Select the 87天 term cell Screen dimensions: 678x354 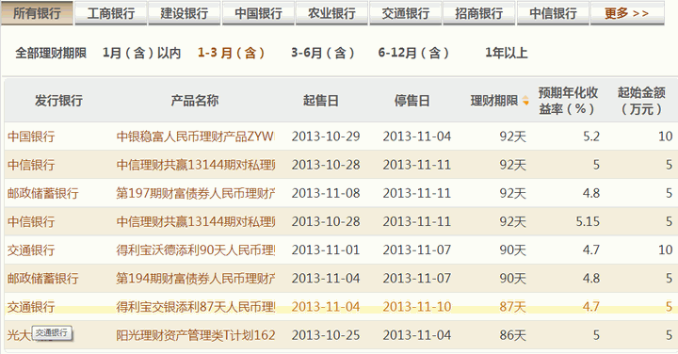(x=513, y=307)
